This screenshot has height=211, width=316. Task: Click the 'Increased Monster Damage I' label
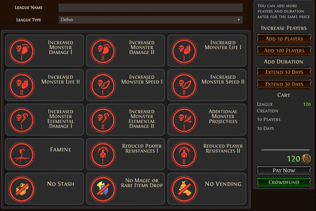tap(60, 47)
